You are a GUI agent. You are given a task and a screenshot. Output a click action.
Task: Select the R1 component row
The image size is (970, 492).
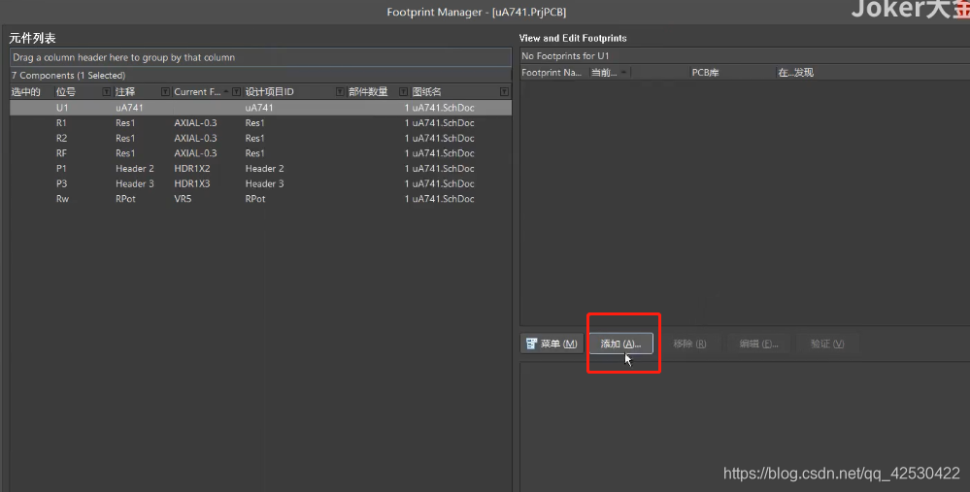coord(260,123)
